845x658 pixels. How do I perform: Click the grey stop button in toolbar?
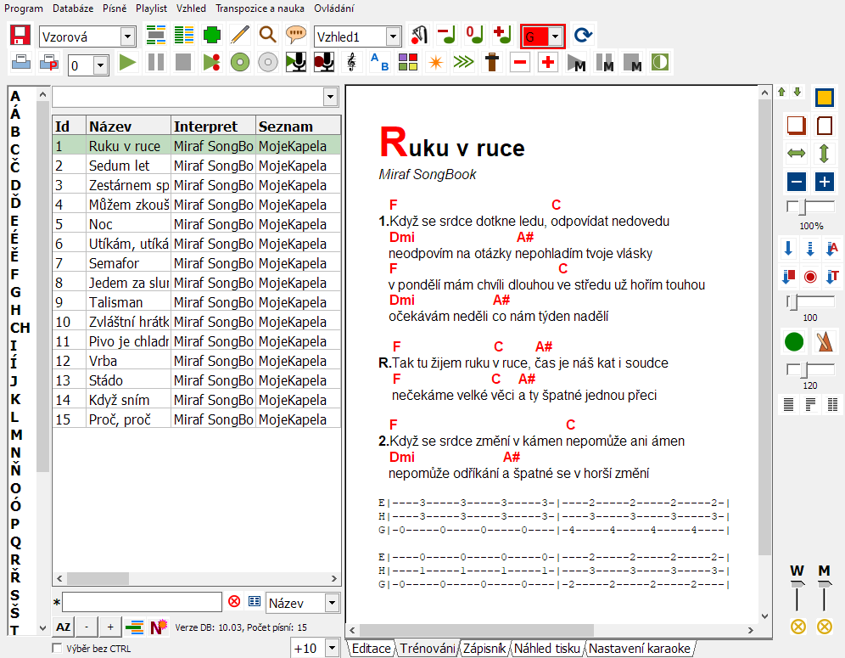click(x=184, y=63)
